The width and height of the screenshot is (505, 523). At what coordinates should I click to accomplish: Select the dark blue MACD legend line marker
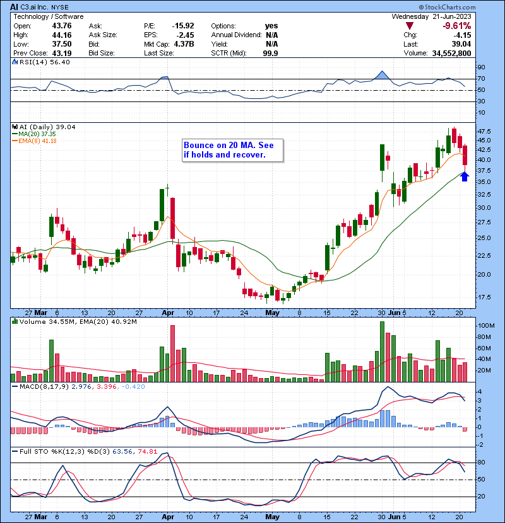pos(15,387)
